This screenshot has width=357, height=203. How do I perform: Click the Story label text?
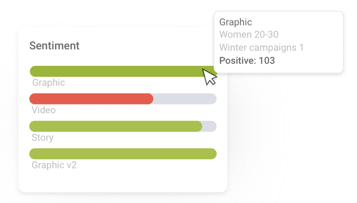[43, 138]
